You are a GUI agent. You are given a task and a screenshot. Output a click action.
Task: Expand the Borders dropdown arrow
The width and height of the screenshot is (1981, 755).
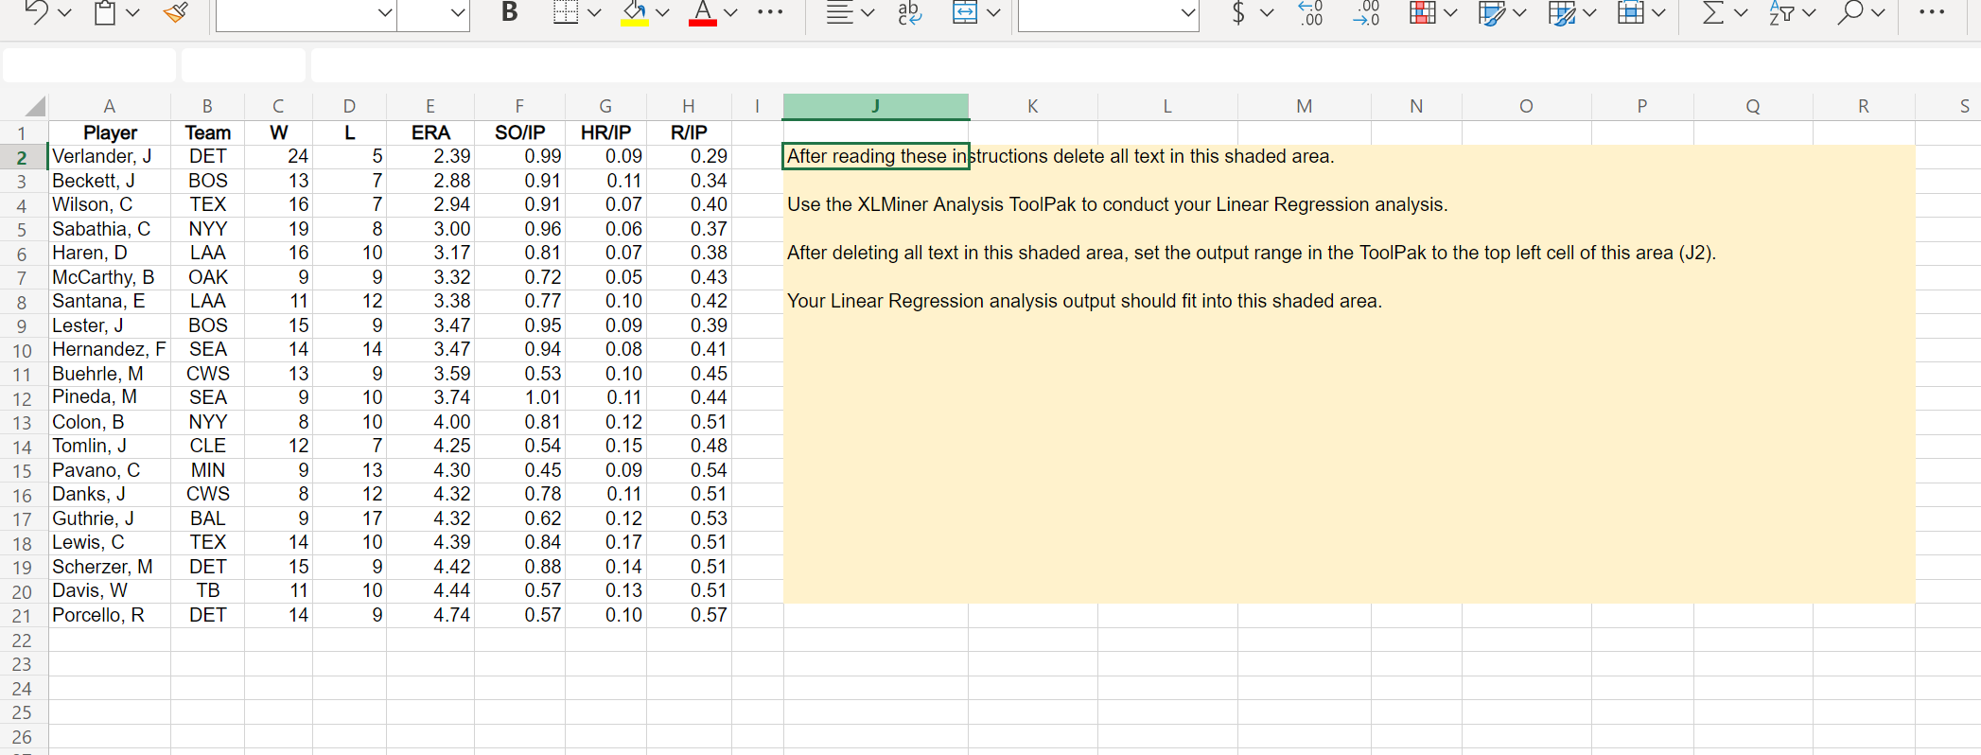[x=594, y=12]
